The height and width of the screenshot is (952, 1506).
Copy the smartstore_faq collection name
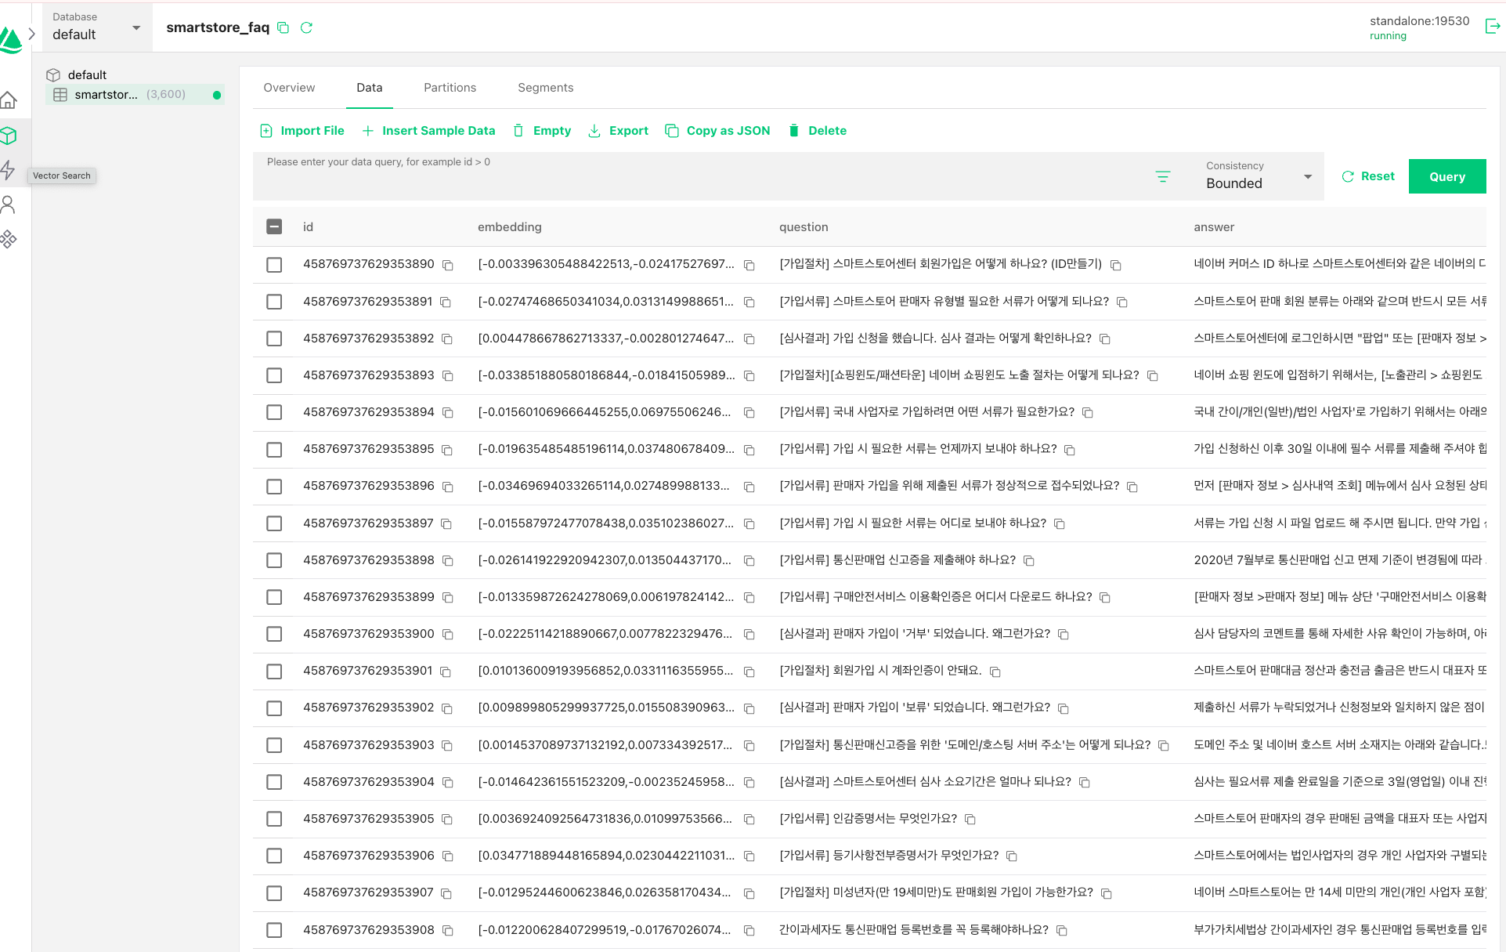(x=284, y=27)
